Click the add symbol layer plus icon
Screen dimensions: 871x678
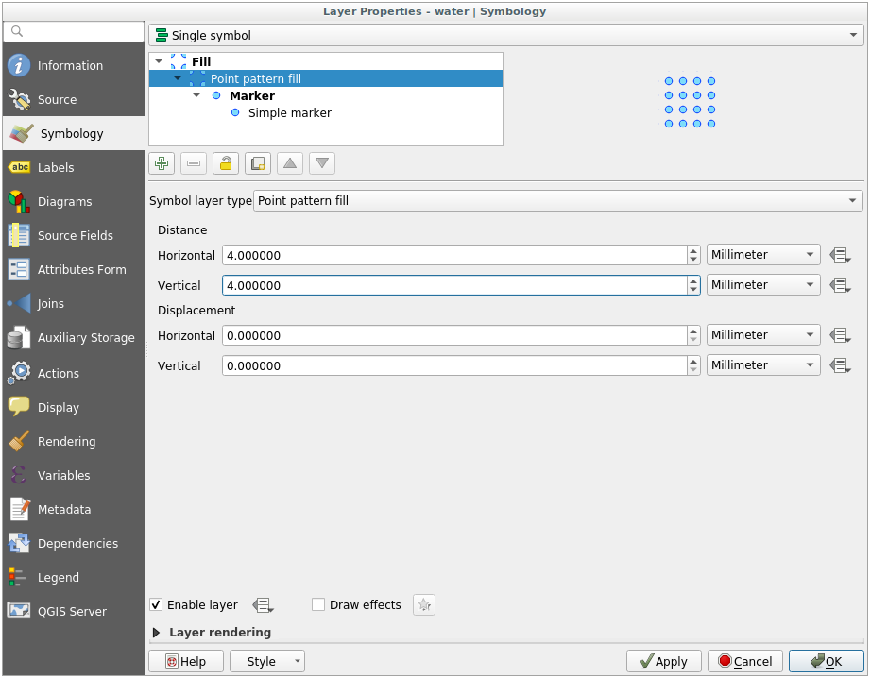coord(162,163)
